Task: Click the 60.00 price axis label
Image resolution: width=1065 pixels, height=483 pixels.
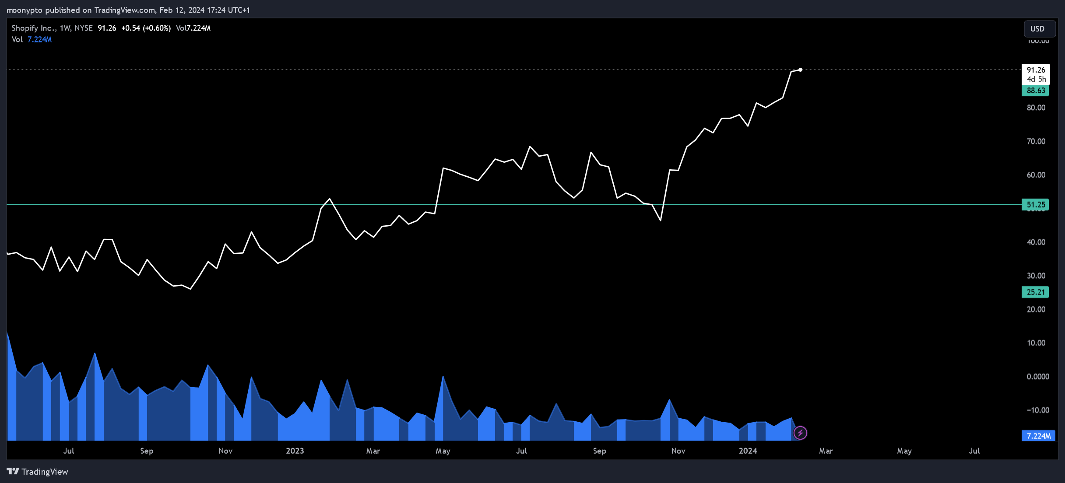Action: 1036,175
